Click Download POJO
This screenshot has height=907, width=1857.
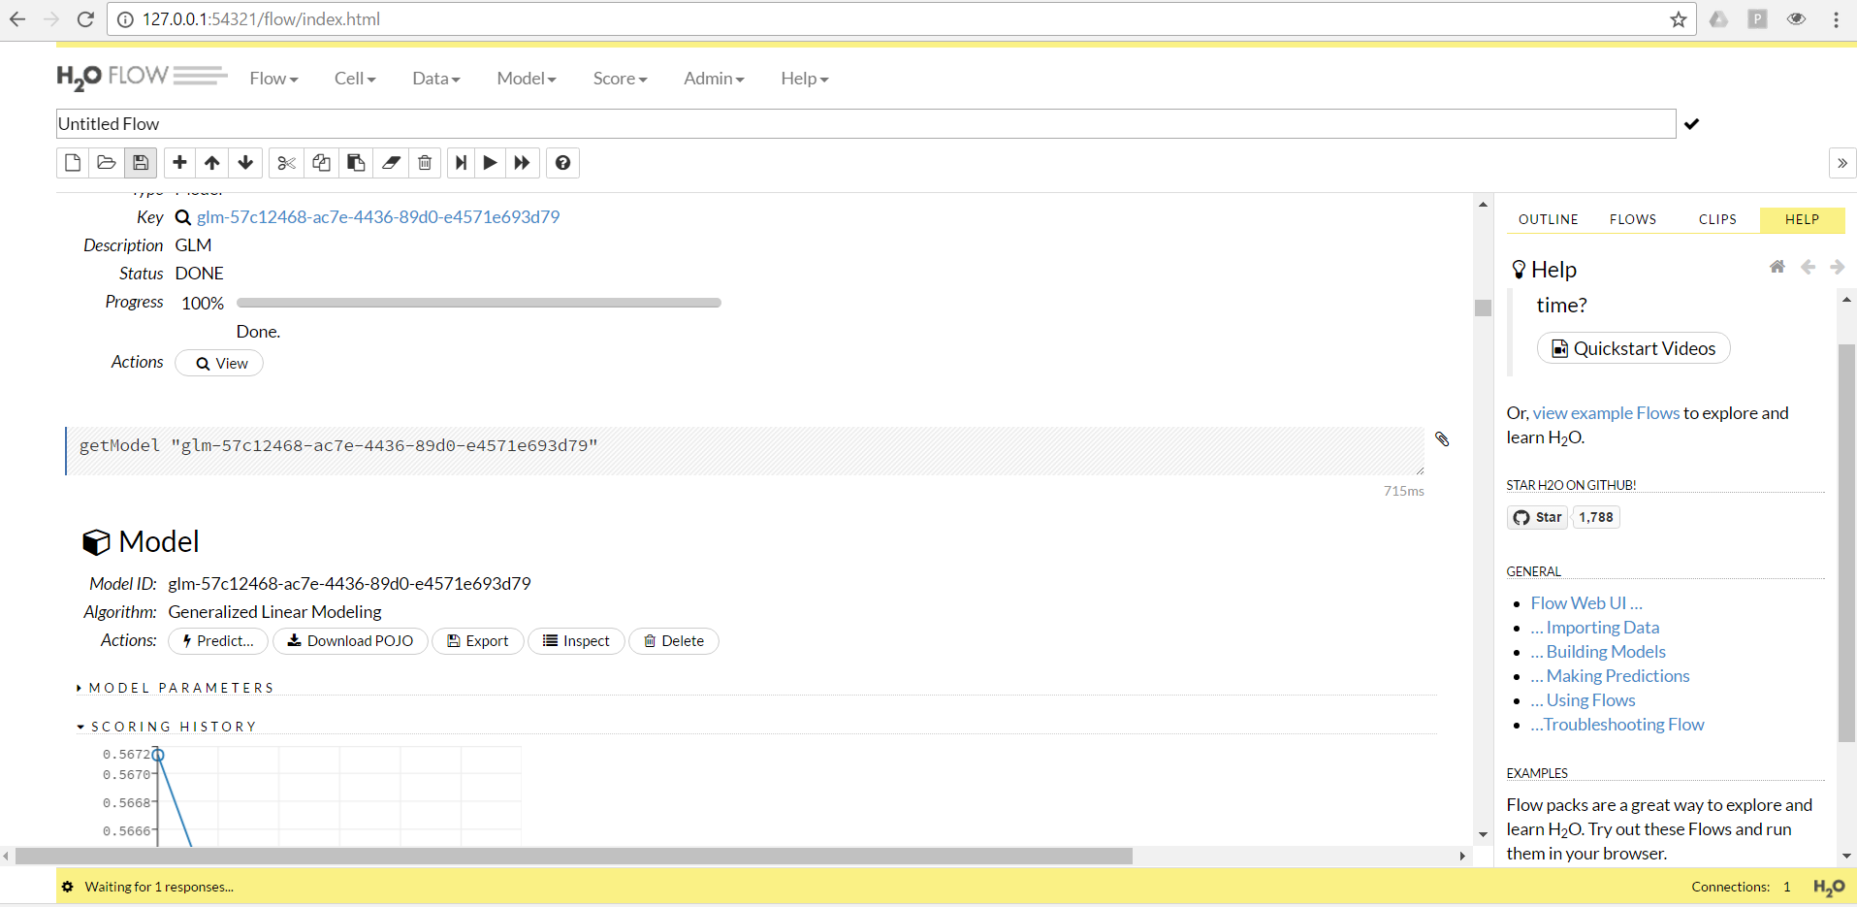click(350, 641)
